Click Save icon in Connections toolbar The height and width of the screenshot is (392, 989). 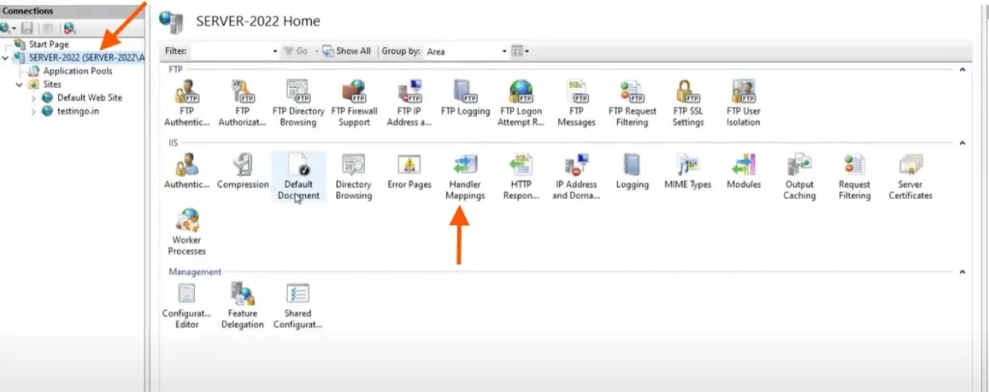click(x=26, y=28)
